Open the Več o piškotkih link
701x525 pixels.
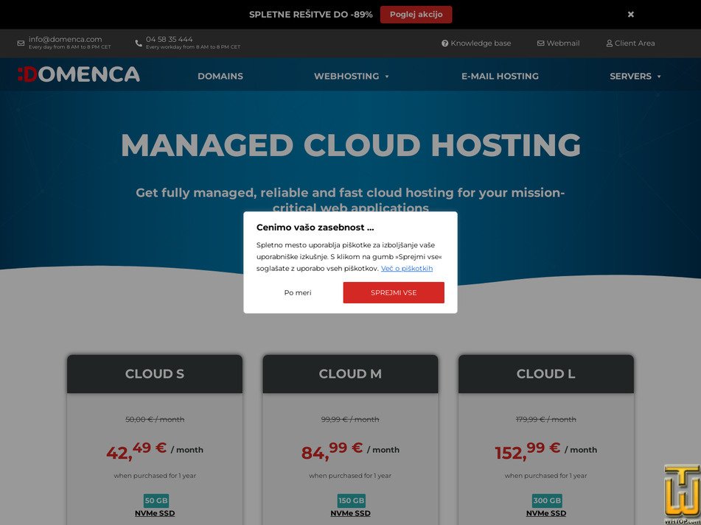406,268
